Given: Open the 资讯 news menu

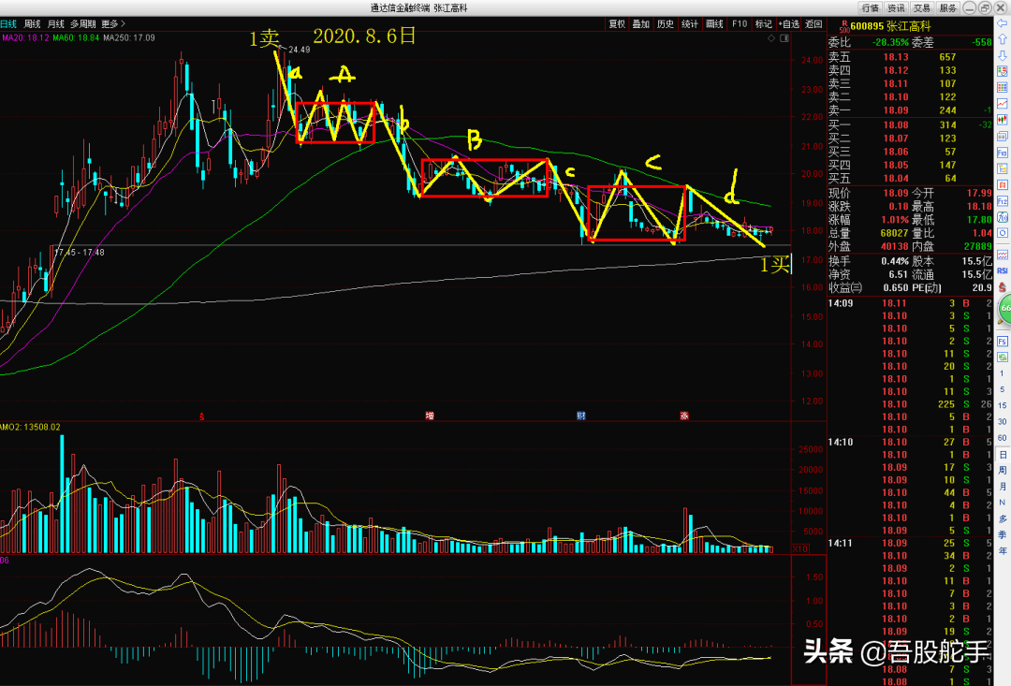Looking at the screenshot, I should pos(896,7).
